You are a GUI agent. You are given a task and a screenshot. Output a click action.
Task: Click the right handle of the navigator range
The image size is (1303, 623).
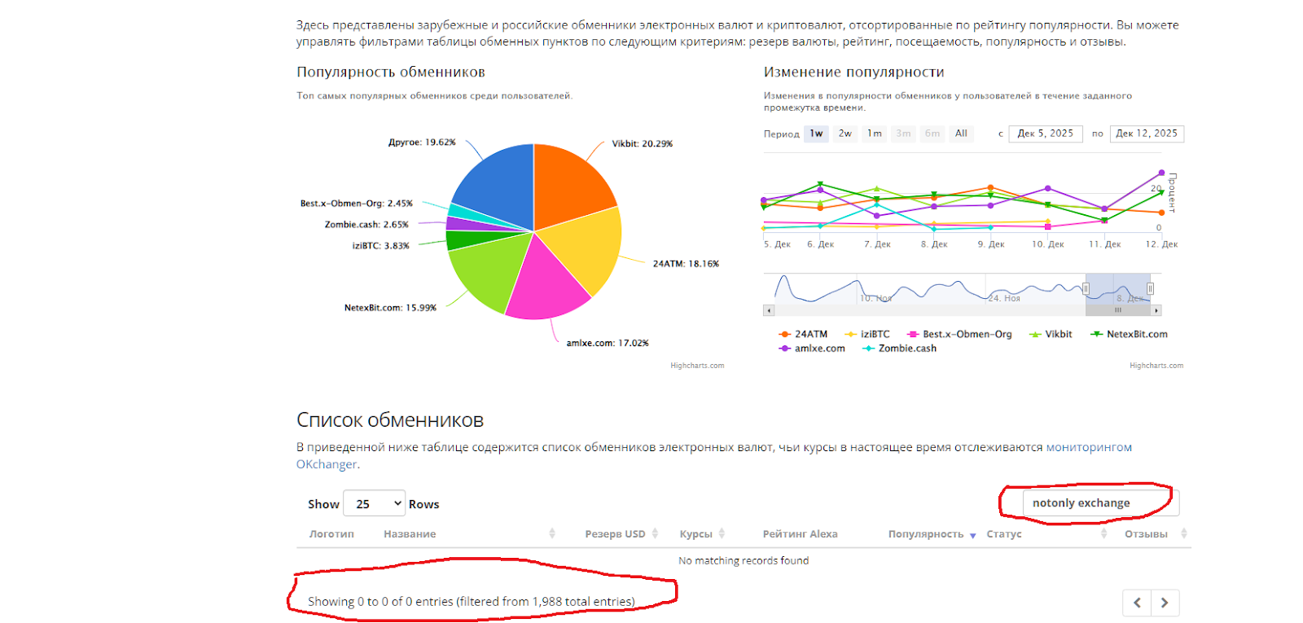(1150, 288)
